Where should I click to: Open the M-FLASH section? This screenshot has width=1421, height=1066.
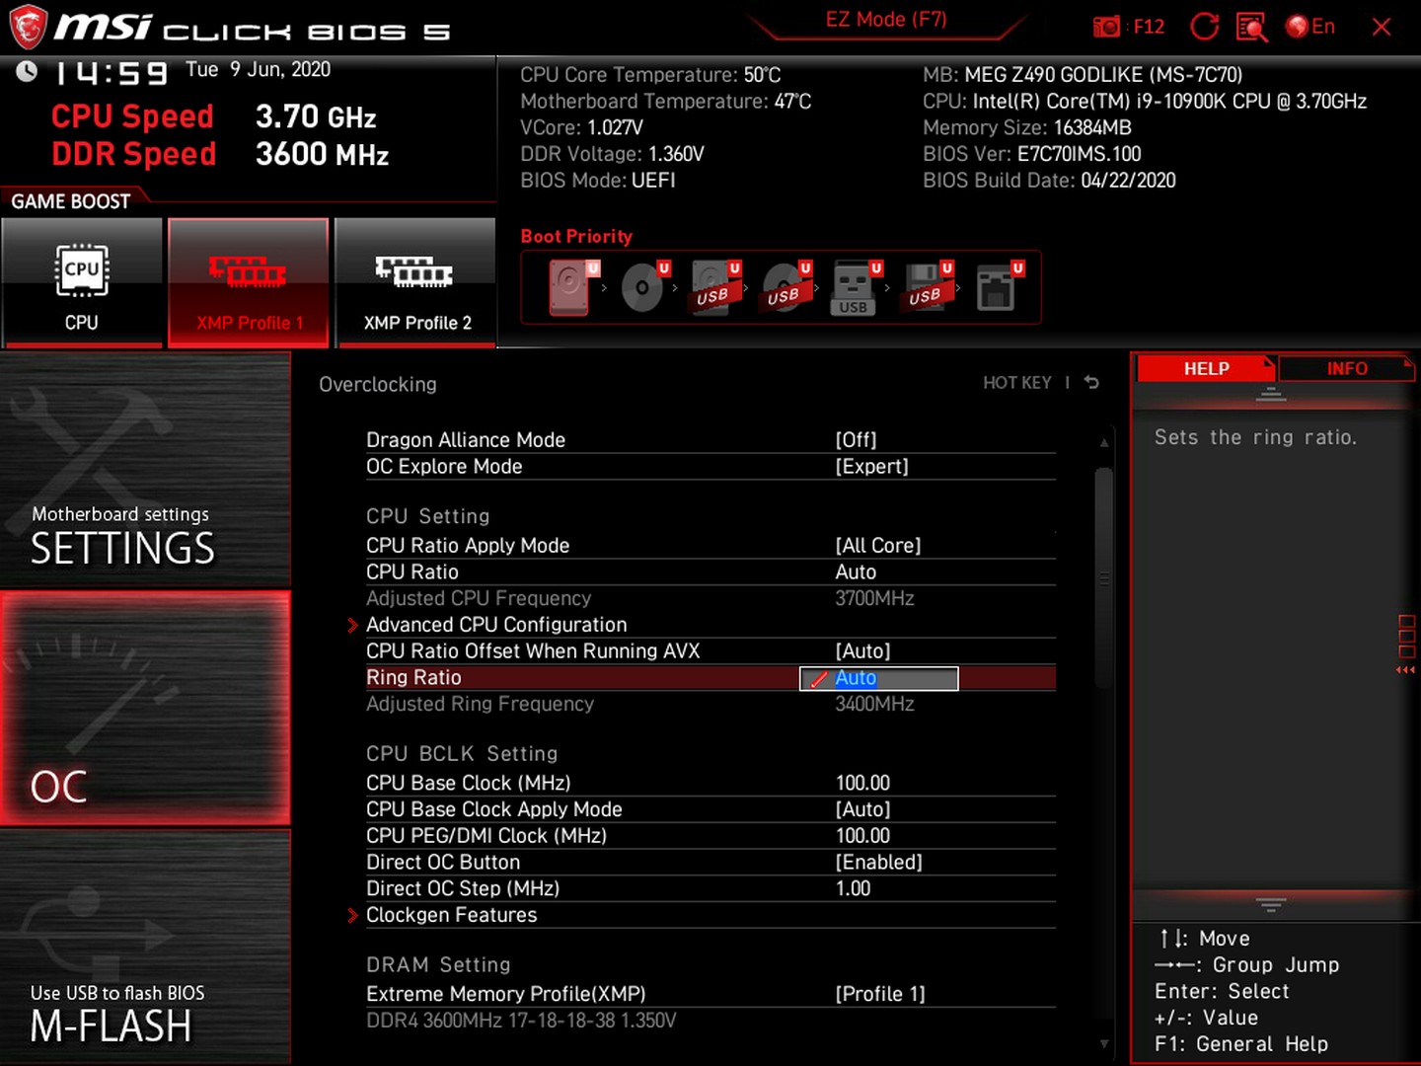tap(145, 946)
